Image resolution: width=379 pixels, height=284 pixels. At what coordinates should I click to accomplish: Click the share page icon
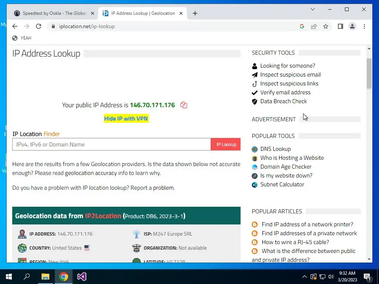(314, 26)
